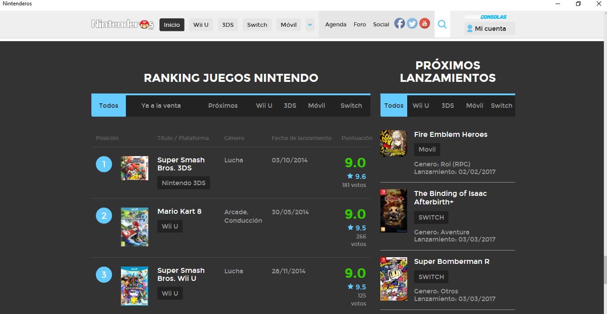Open the 'Próximos' ranking filter tab
Image resolution: width=607 pixels, height=314 pixels.
(223, 105)
